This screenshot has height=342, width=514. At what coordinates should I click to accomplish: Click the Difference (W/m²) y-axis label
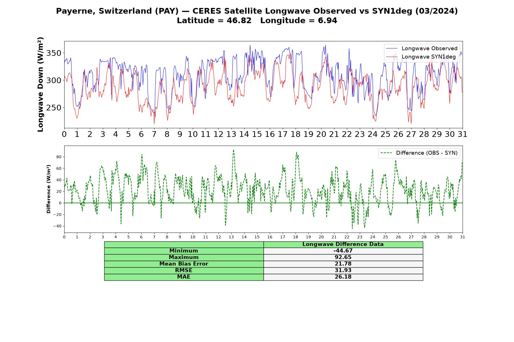coord(49,189)
